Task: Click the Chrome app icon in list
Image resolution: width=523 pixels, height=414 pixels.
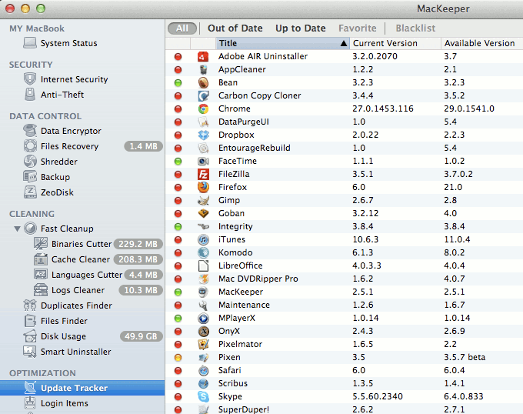Action: (203, 109)
